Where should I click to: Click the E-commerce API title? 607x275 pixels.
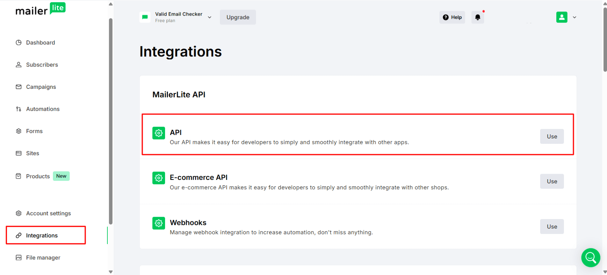199,177
